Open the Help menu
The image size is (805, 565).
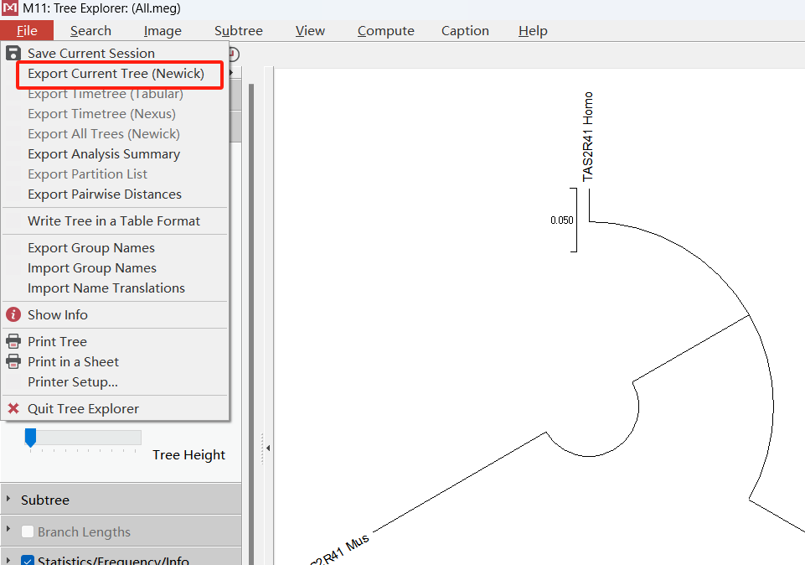point(533,31)
